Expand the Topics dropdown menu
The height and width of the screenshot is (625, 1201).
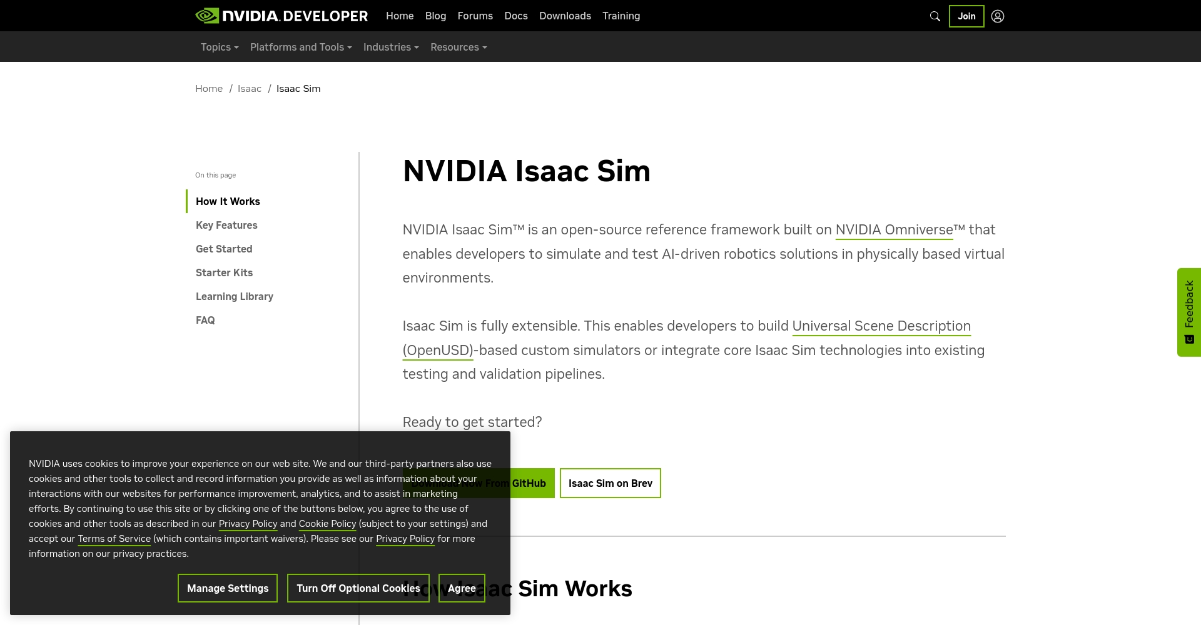pos(220,47)
